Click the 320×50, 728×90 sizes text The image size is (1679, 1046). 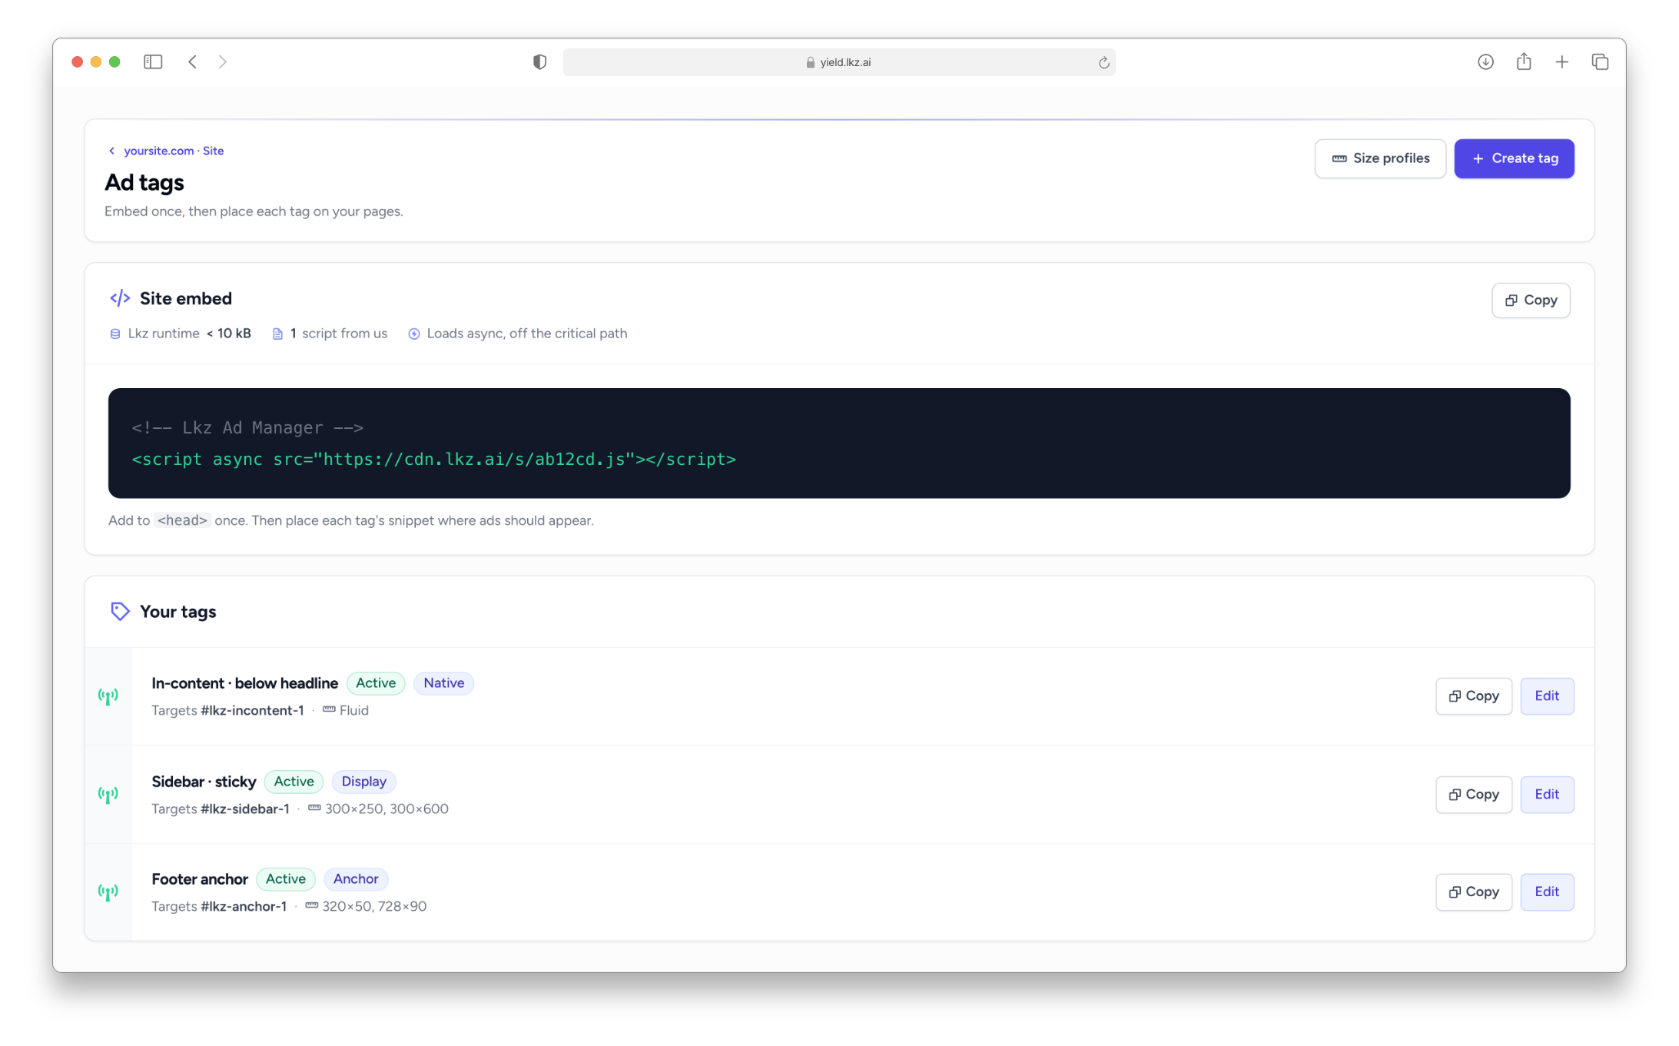[x=374, y=907]
